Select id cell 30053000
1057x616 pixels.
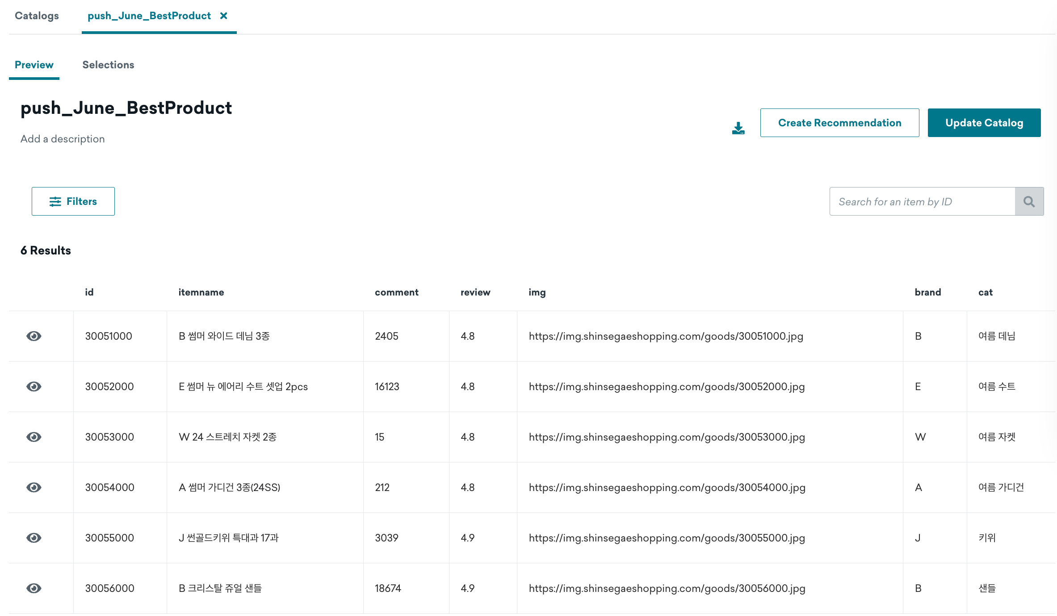(x=109, y=437)
